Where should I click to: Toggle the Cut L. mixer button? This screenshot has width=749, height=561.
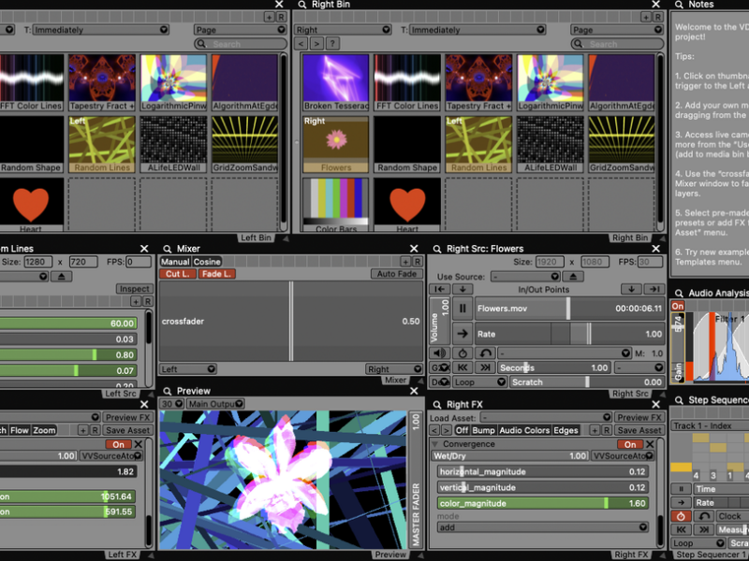(176, 274)
